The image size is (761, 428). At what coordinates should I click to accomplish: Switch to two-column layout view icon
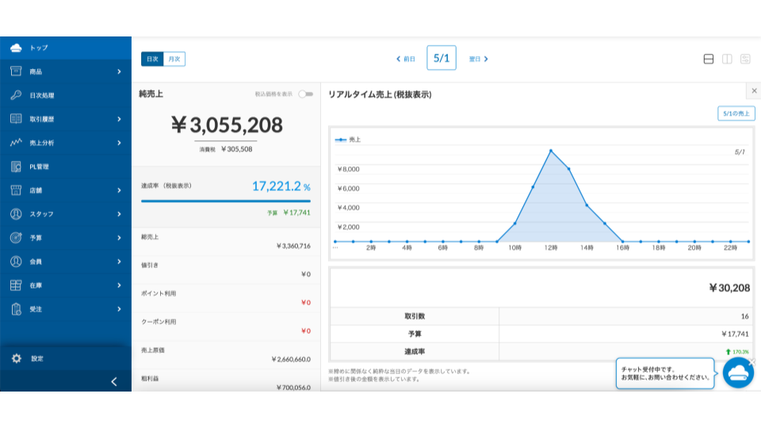[x=727, y=59]
